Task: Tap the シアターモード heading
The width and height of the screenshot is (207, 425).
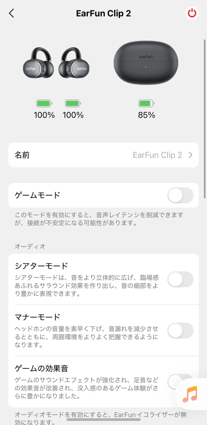Action: click(x=41, y=266)
